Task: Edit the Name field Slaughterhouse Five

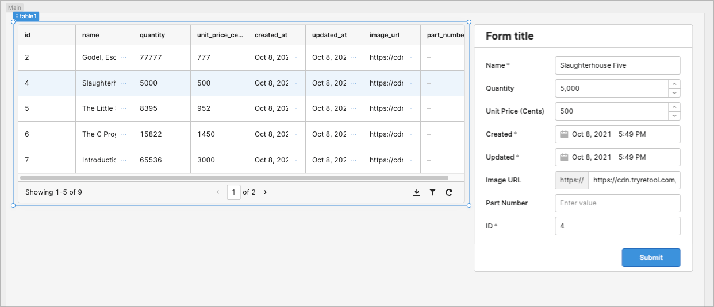Action: [x=617, y=65]
